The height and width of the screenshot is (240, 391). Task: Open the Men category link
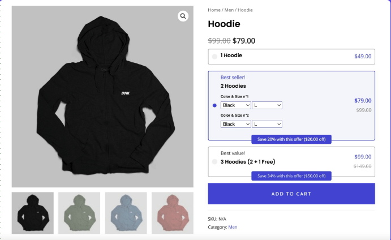pyautogui.click(x=233, y=227)
